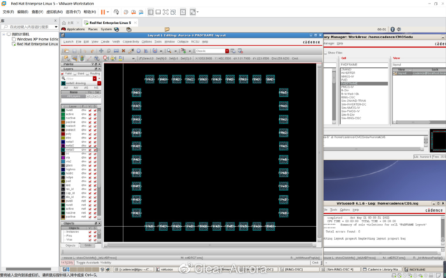Select the metal1 layer blue swatch
This screenshot has height=278, width=446.
[63, 142]
